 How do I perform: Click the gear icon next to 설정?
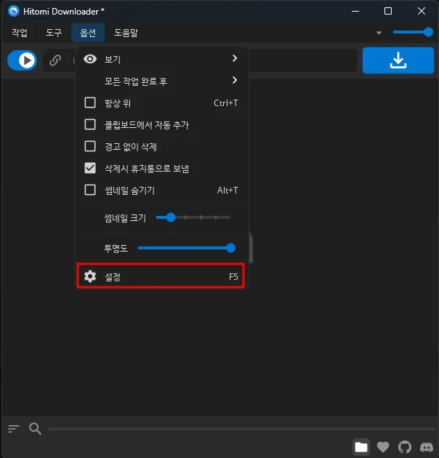(x=90, y=276)
